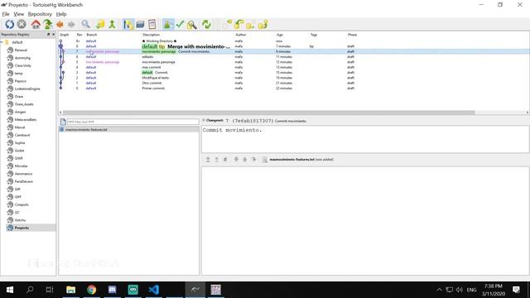Open the Help menu

[x=61, y=14]
